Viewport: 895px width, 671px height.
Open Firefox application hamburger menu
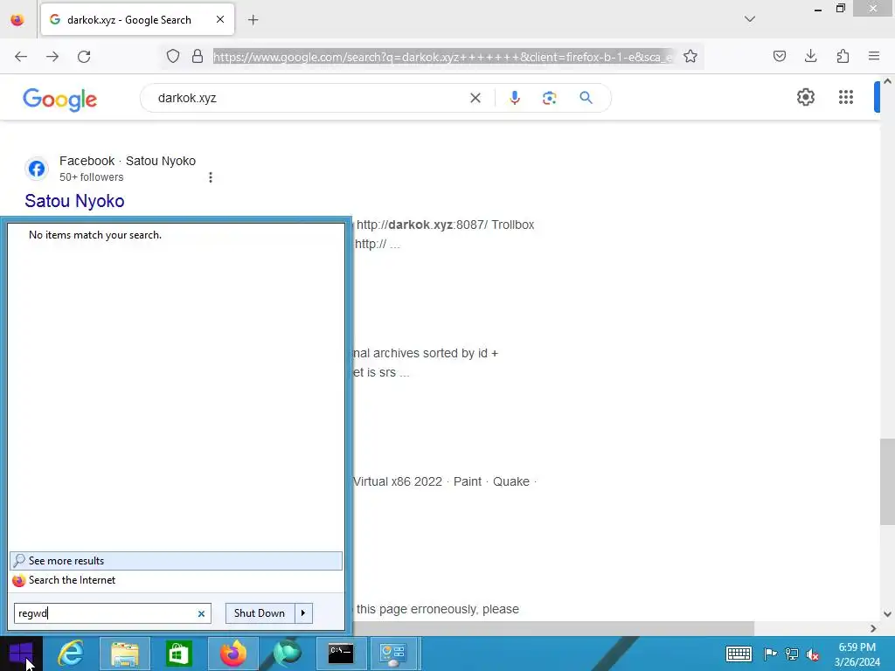click(x=874, y=57)
